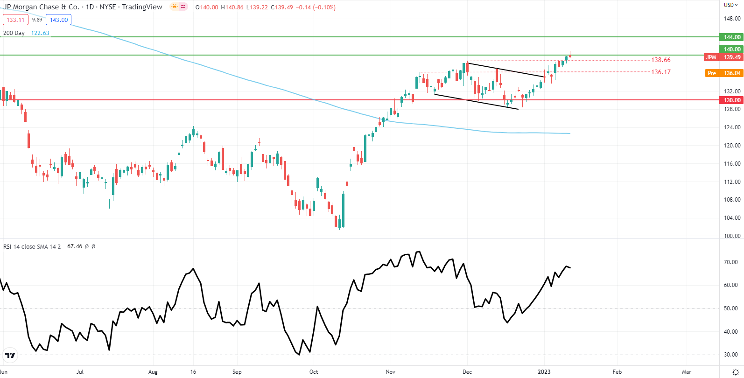The width and height of the screenshot is (744, 378).
Task: Click the 136.04 pre-market price label
Action: 732,73
